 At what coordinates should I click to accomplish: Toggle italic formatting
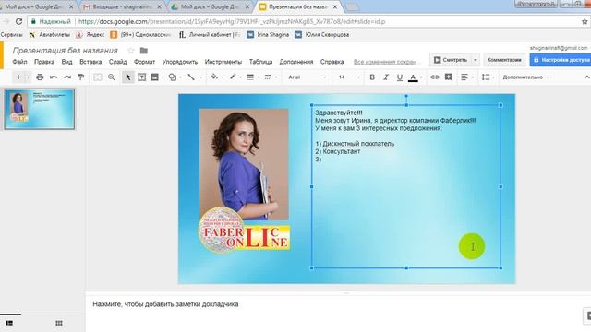(386, 77)
